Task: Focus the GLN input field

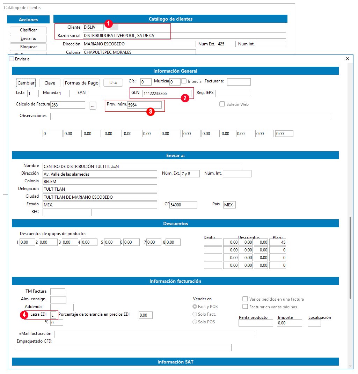Action: [167, 94]
